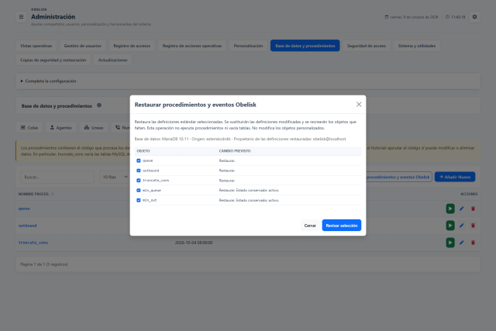Image resolution: width=496 pixels, height=331 pixels.
Task: Click the clock time indicator 11:42:18
Action: (x=455, y=17)
